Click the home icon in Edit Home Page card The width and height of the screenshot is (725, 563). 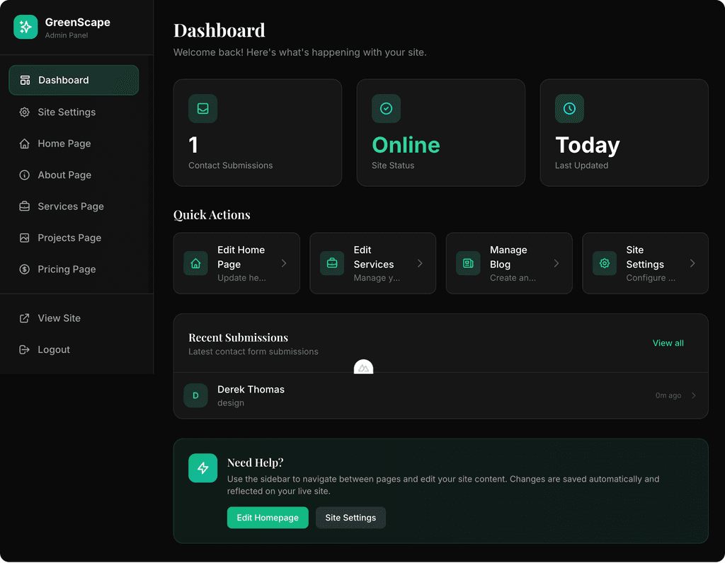pos(195,263)
